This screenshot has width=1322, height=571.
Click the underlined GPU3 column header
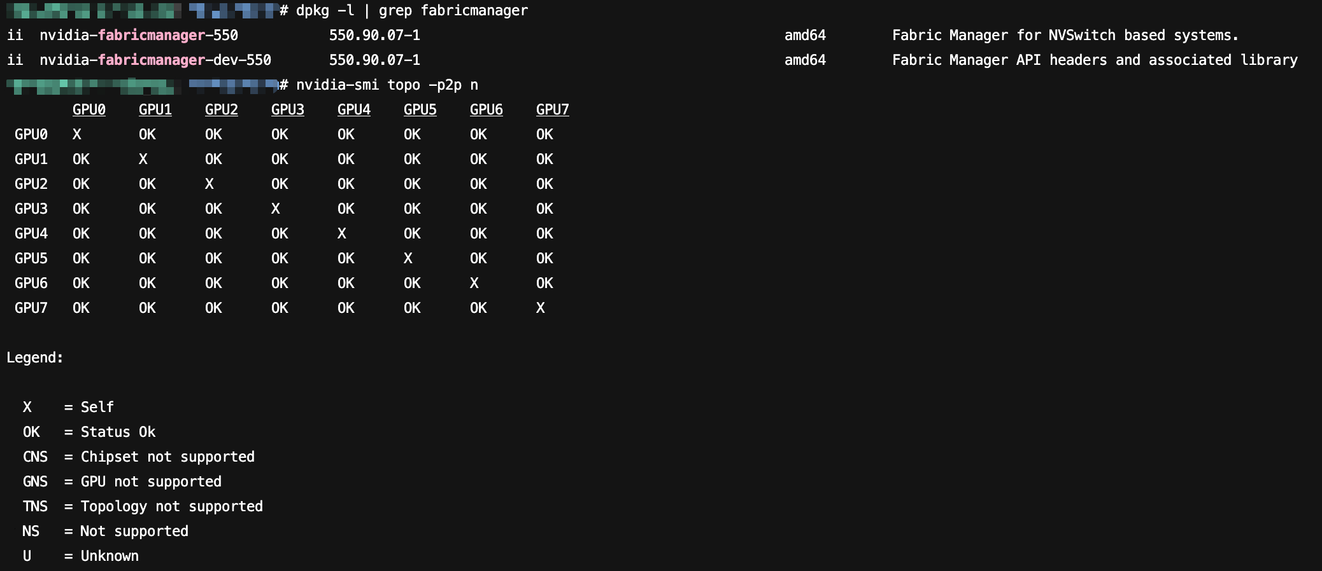pos(287,110)
